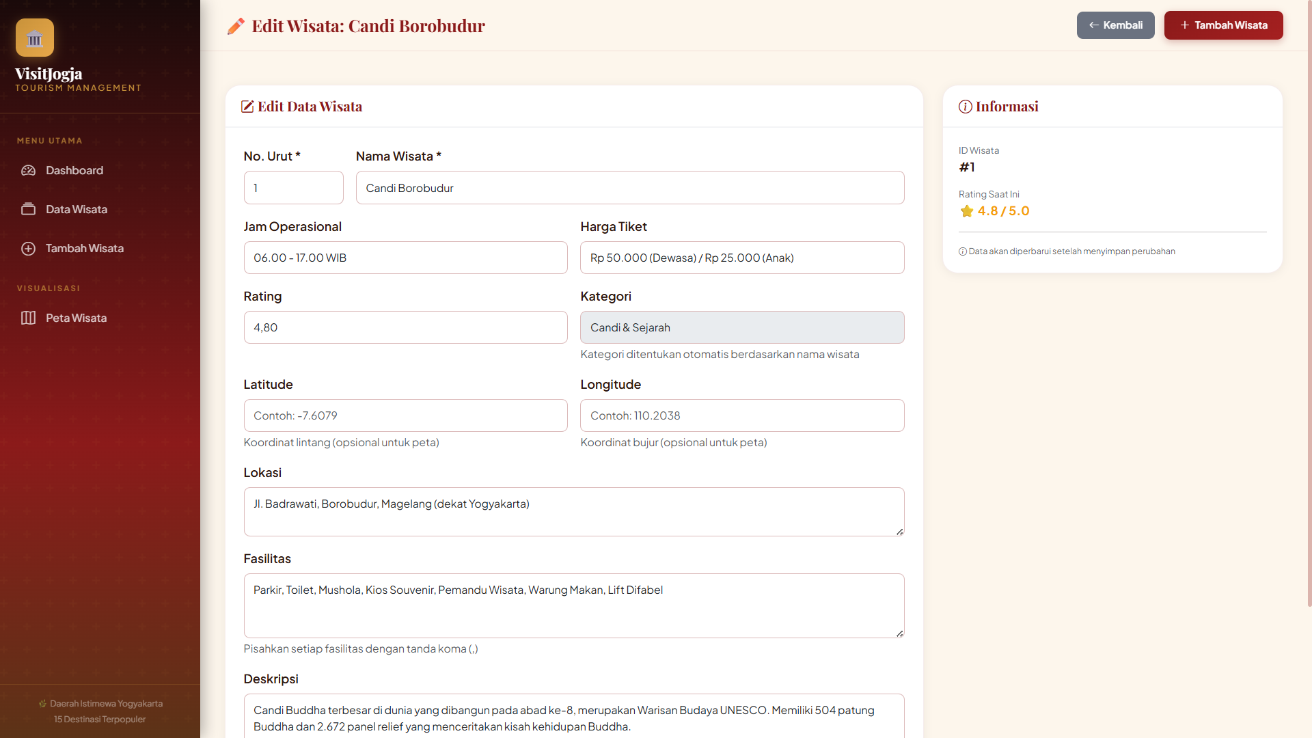1312x738 pixels.
Task: Click the Jam Operasional input field
Action: click(405, 258)
